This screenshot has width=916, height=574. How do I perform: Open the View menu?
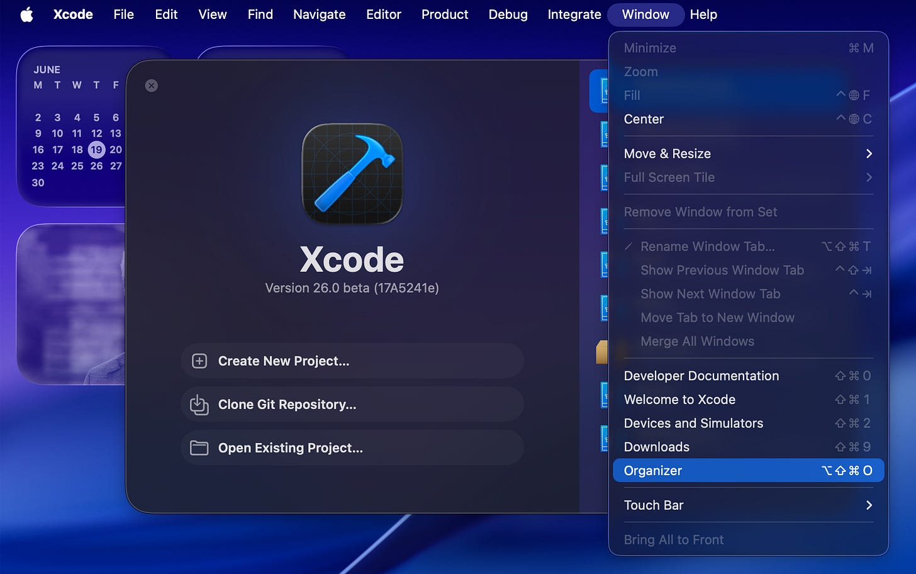213,14
